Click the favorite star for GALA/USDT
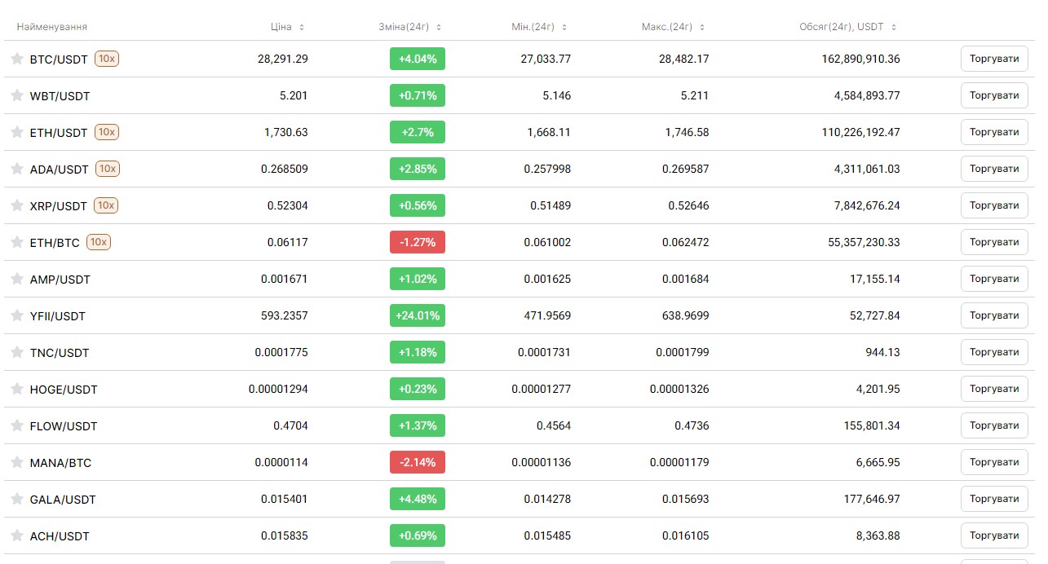The height and width of the screenshot is (564, 1048). coord(17,499)
